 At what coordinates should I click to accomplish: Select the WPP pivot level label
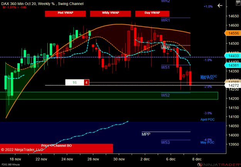[x=165, y=48]
